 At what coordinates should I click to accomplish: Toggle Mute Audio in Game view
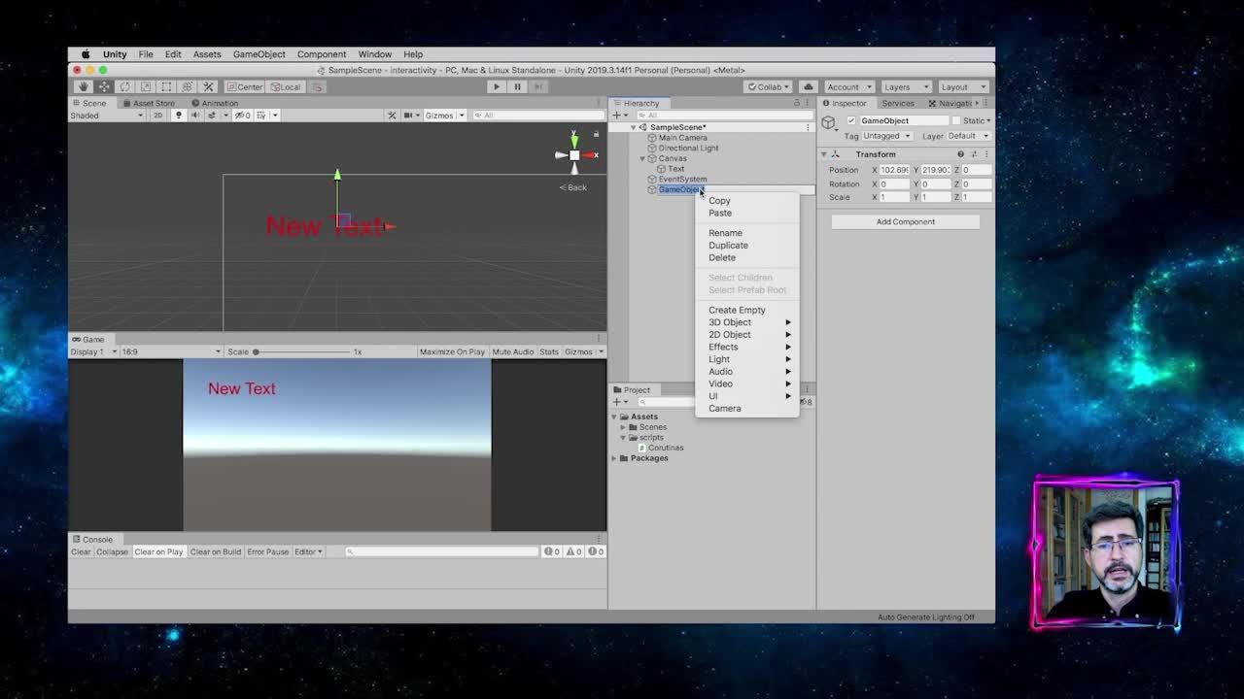513,351
